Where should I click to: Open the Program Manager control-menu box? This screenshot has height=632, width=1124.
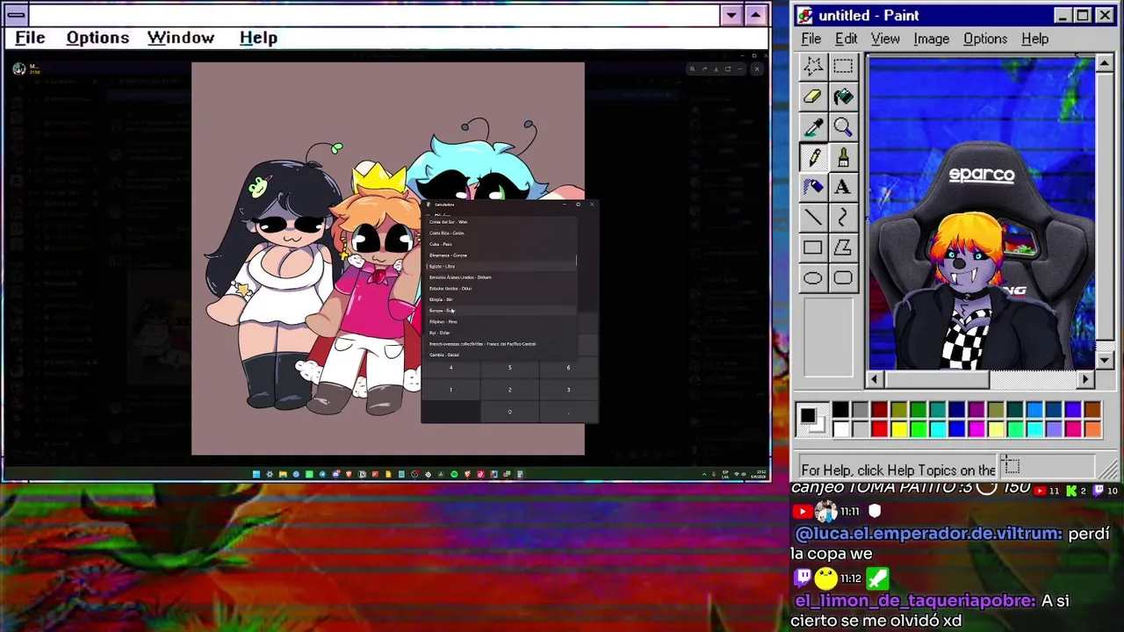[x=16, y=15]
